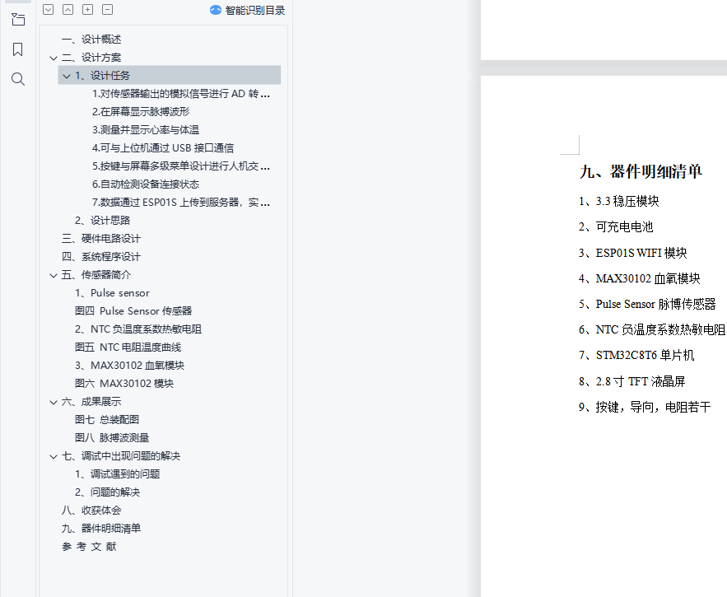Click document heading 九、器件明细清单
Viewport: 727px width, 597px height.
point(641,171)
